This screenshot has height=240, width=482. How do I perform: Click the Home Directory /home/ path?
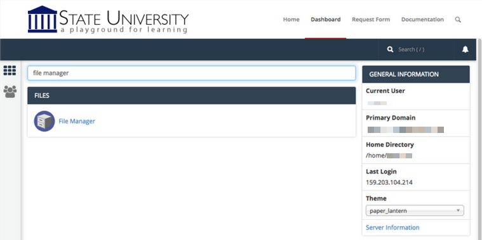[x=389, y=156]
